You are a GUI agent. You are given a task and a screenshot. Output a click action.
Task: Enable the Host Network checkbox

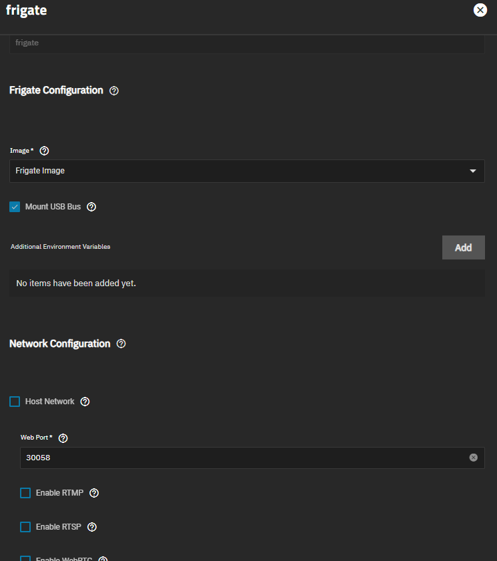pos(15,402)
